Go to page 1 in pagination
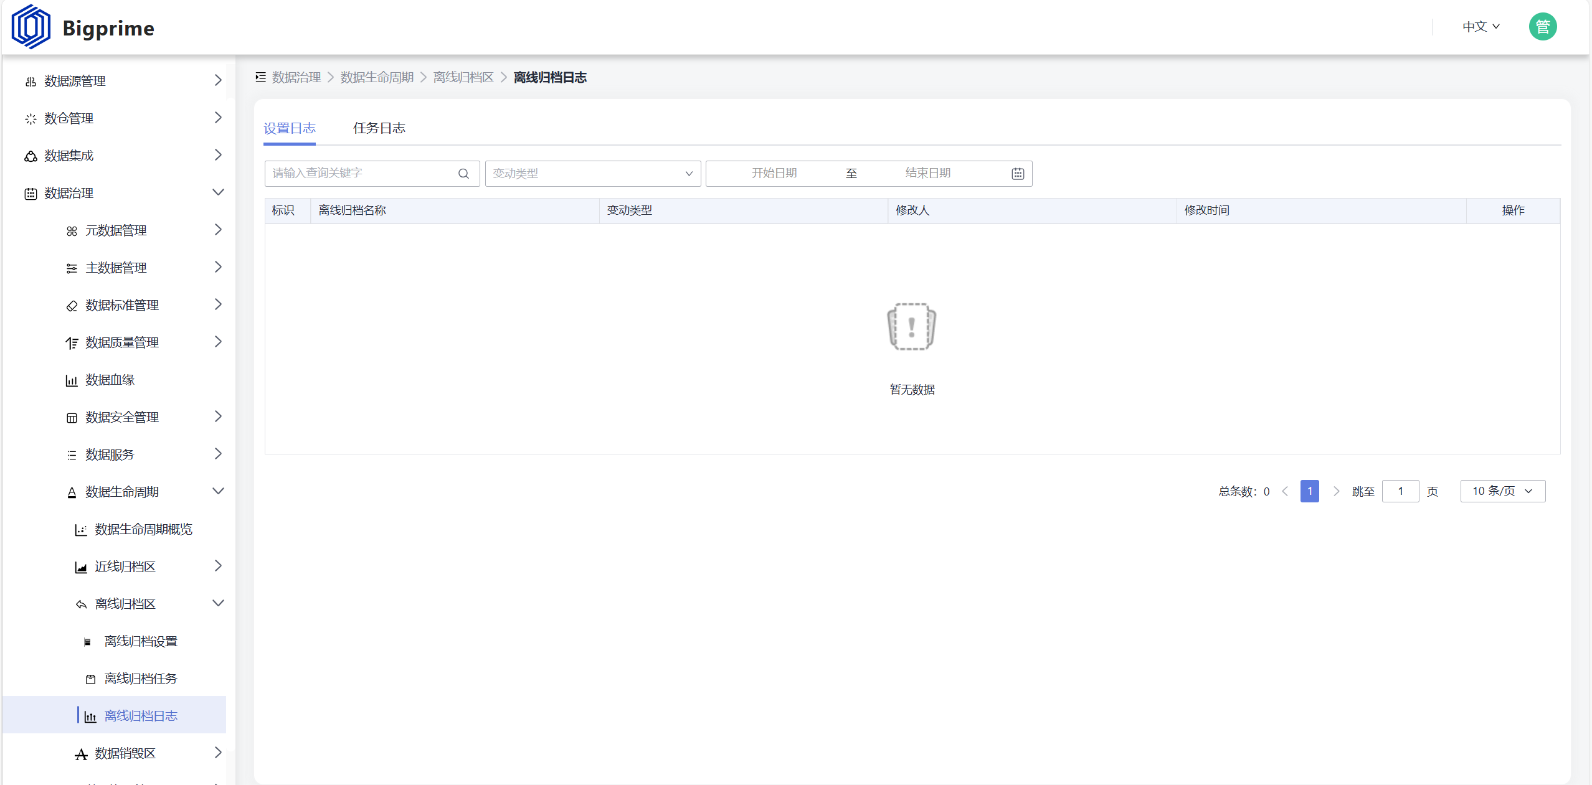Viewport: 1592px width, 785px height. [1309, 491]
